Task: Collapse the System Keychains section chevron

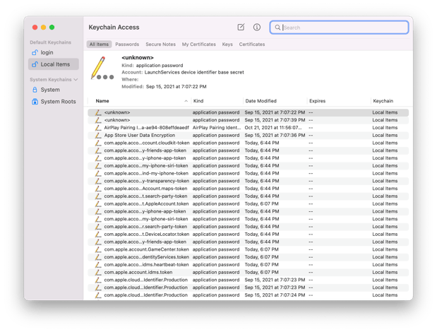Action: (76, 80)
